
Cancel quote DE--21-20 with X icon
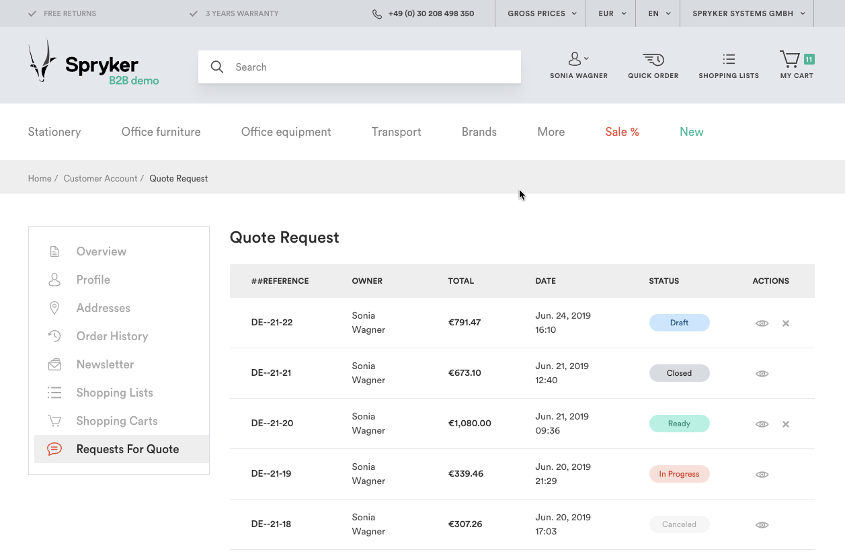coord(786,424)
